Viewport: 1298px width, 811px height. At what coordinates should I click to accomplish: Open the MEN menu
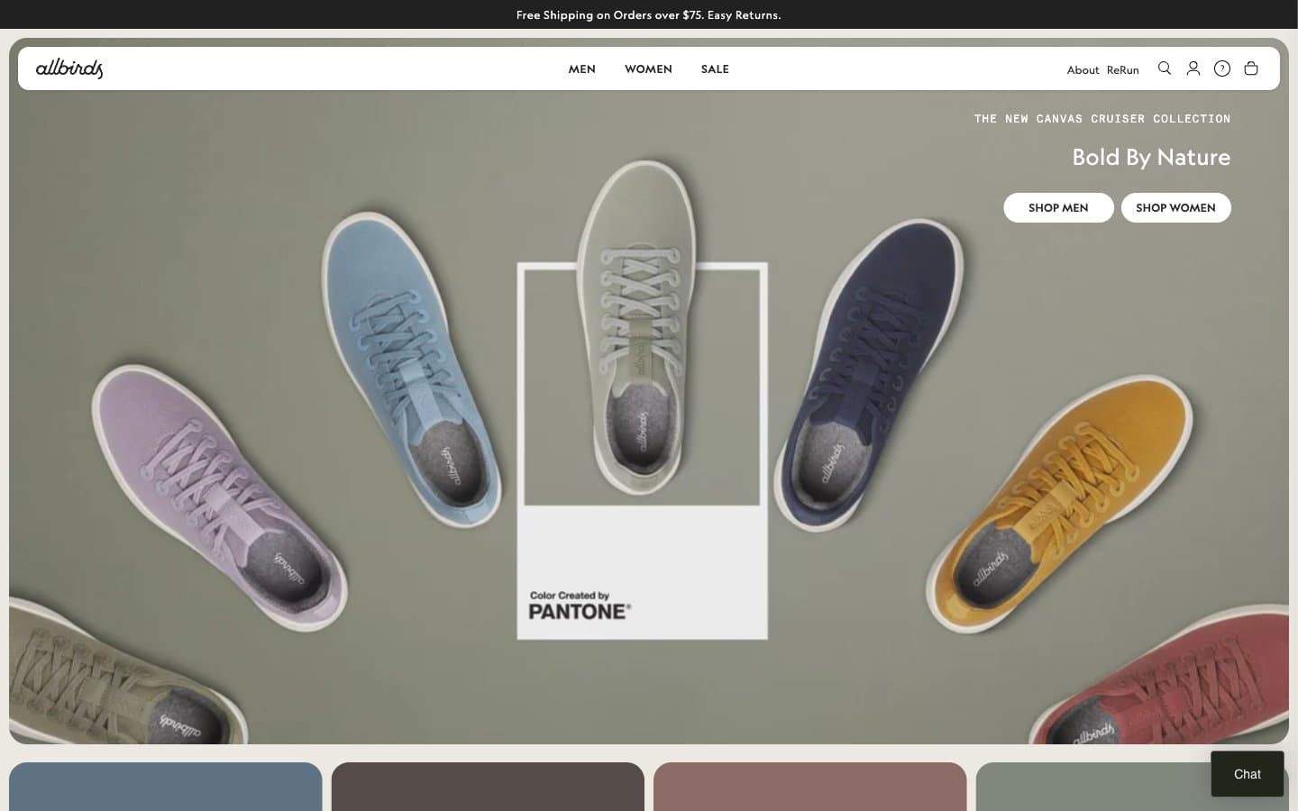tap(582, 69)
